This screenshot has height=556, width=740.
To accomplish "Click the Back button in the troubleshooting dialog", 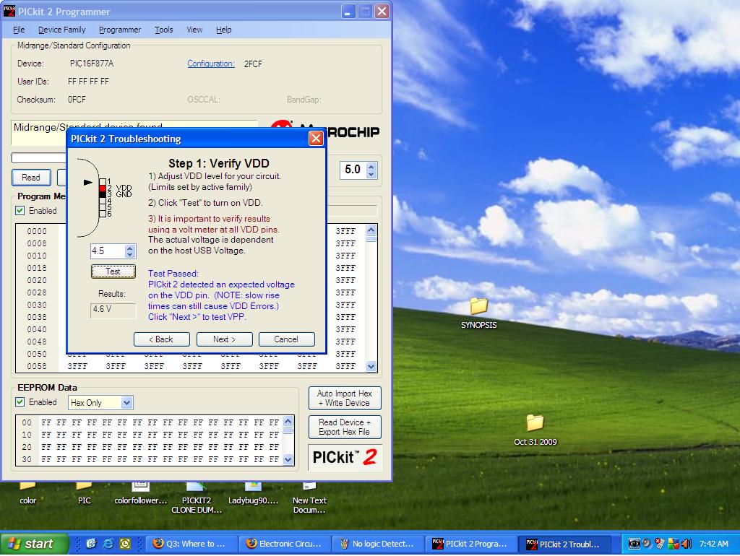I will (161, 339).
